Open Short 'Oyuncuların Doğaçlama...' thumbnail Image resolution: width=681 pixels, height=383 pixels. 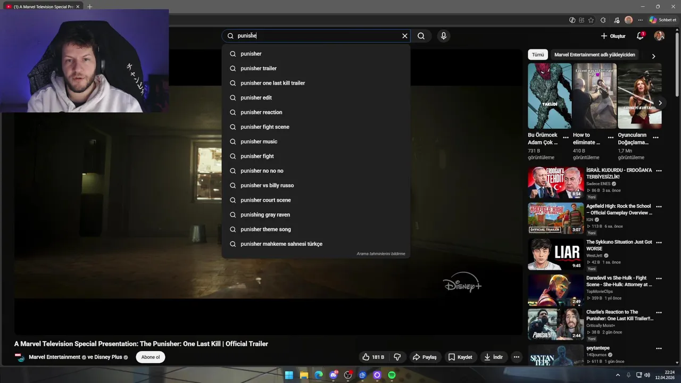640,96
